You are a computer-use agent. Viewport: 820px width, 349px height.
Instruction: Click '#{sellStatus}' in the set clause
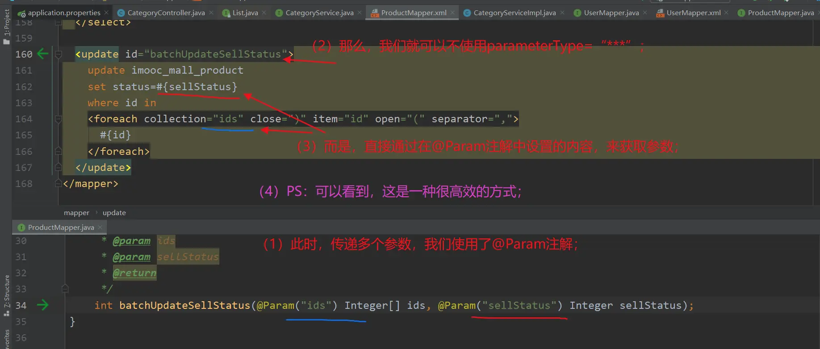[x=197, y=87]
